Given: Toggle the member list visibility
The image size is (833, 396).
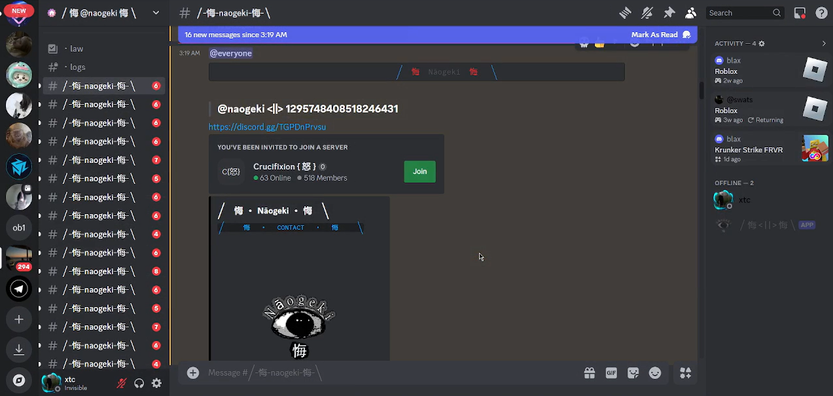Looking at the screenshot, I should click(x=690, y=13).
